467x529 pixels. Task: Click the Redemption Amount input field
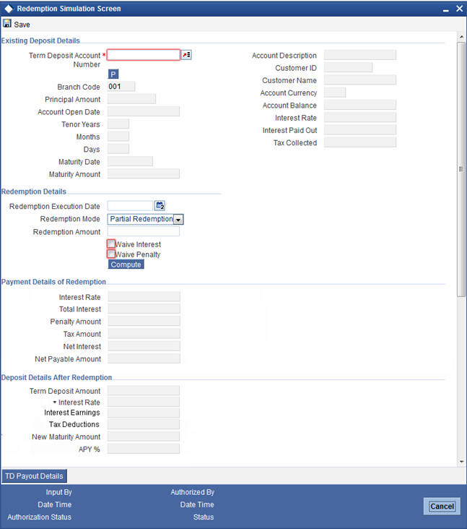point(144,231)
